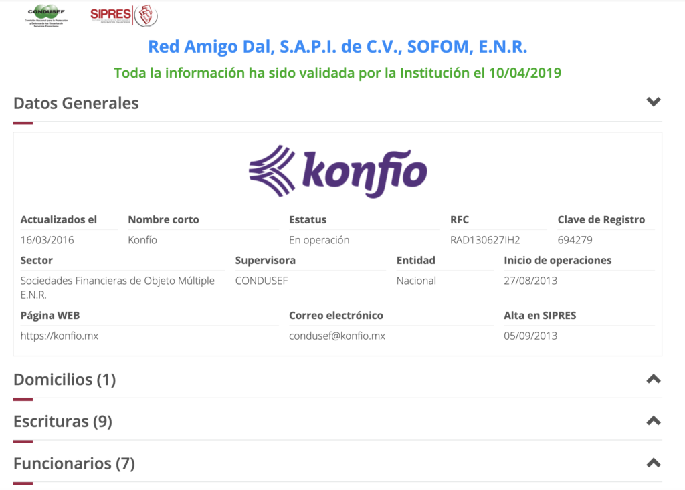685x490 pixels.
Task: Click the Domicilios (1) heading
Action: pos(65,380)
